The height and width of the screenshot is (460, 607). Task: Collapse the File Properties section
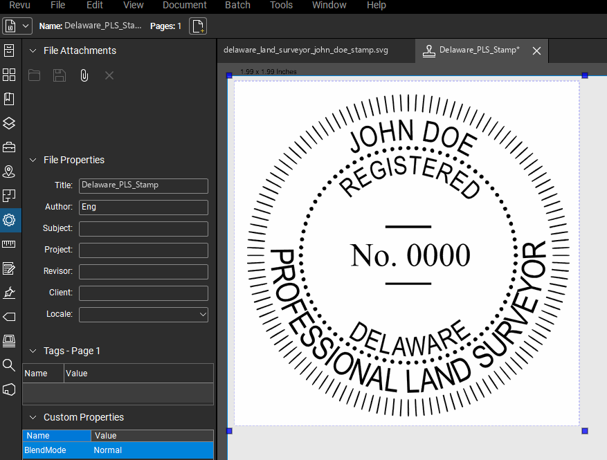point(33,160)
